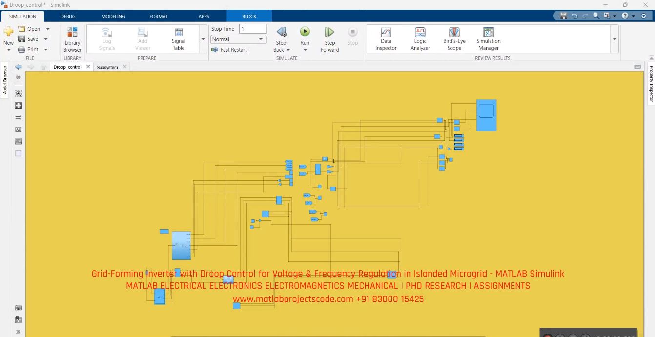This screenshot has height=337, width=655.
Task: Switch to the Subsystem tab
Action: point(107,67)
